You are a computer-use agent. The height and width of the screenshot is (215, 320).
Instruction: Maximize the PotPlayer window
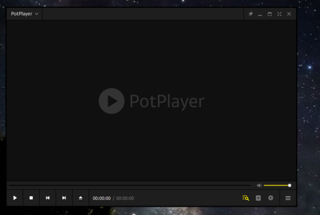click(270, 14)
